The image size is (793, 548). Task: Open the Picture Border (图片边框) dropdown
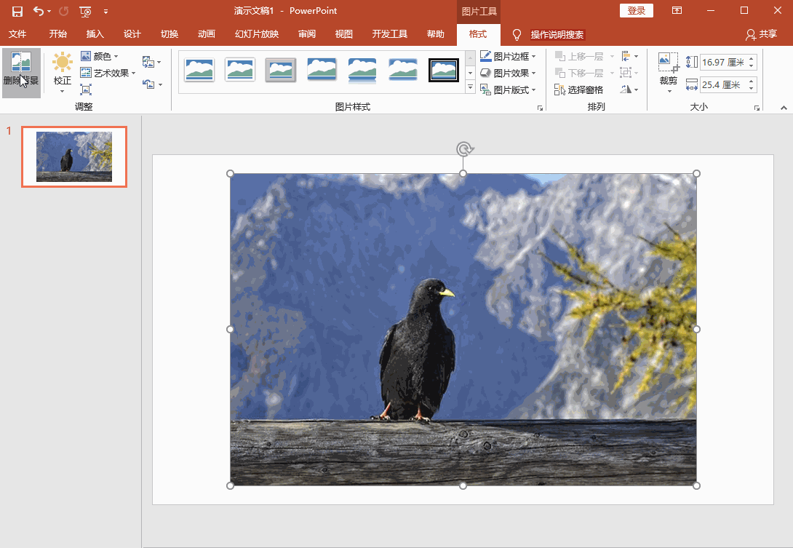[509, 56]
